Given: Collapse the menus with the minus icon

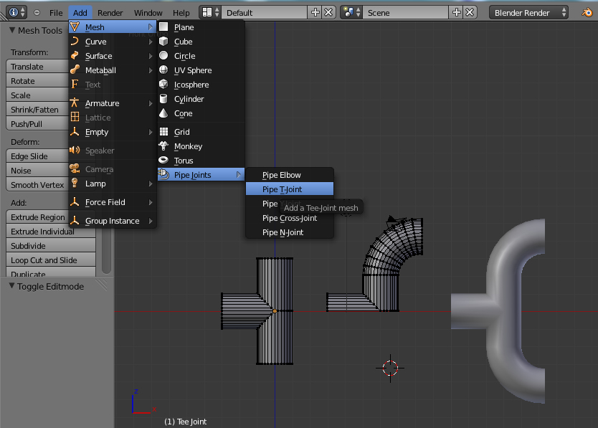Looking at the screenshot, I should point(37,13).
